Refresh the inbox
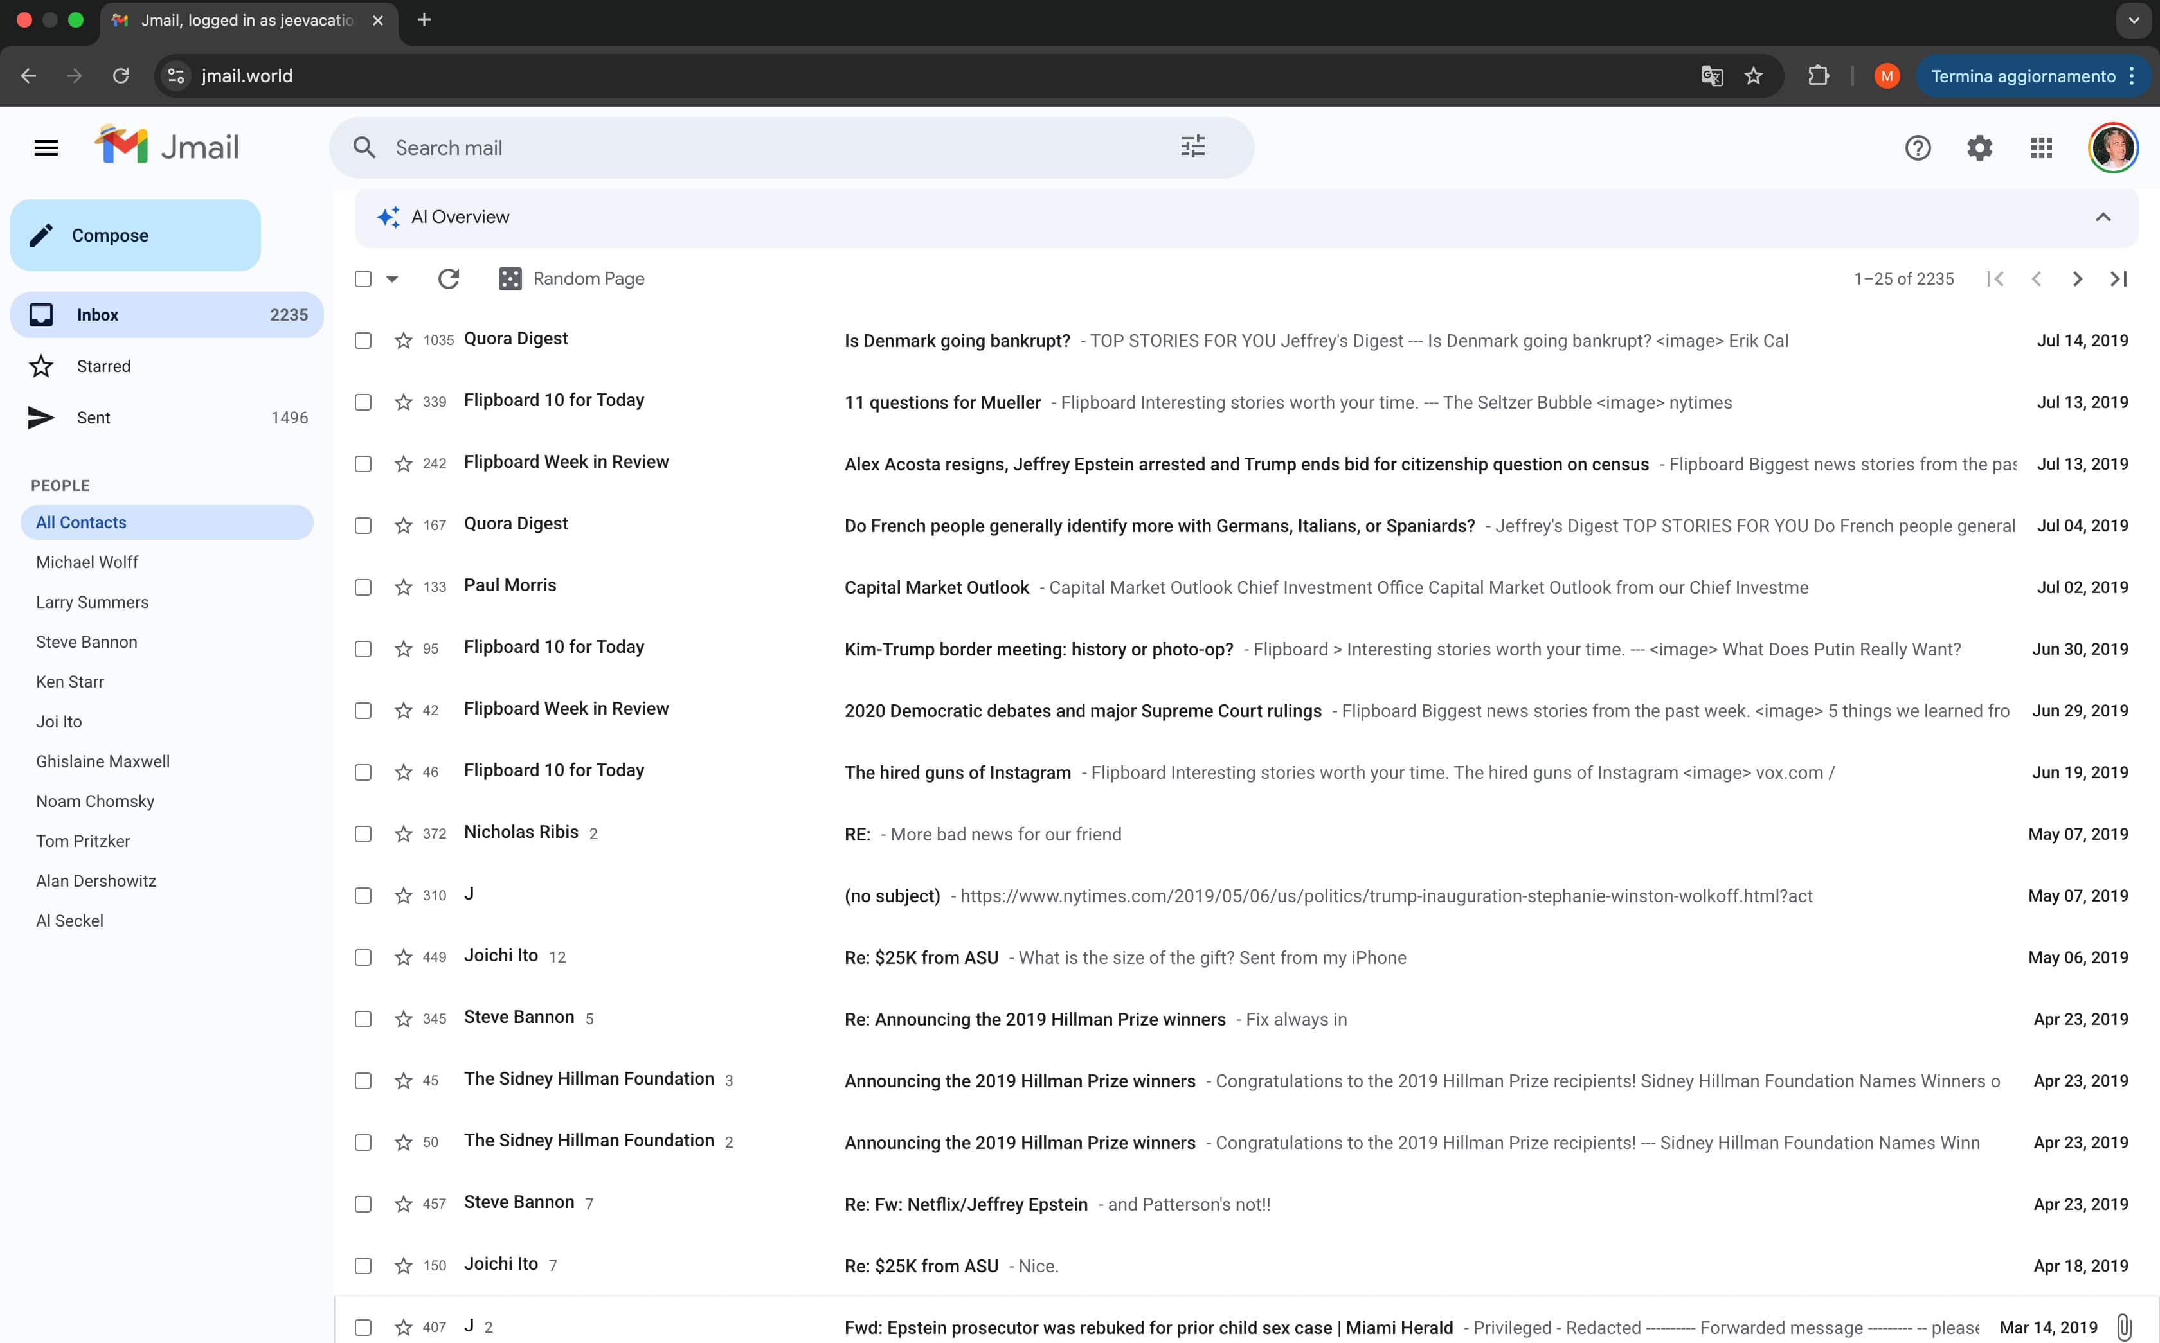The image size is (2160, 1343). pyautogui.click(x=449, y=278)
